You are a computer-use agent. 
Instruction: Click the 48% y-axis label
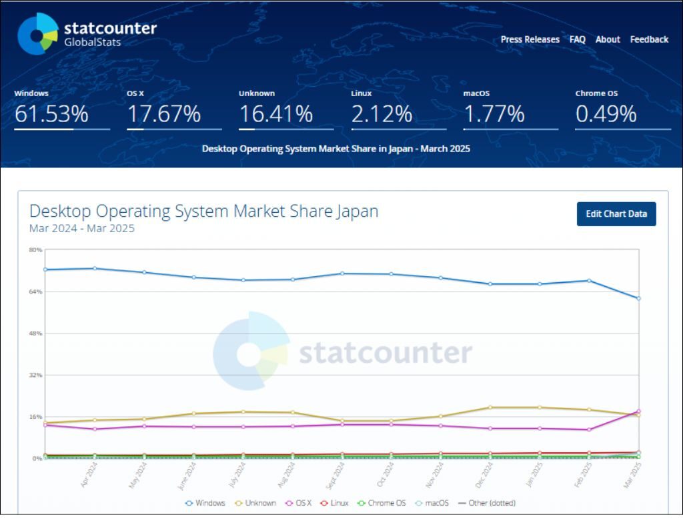coord(36,334)
